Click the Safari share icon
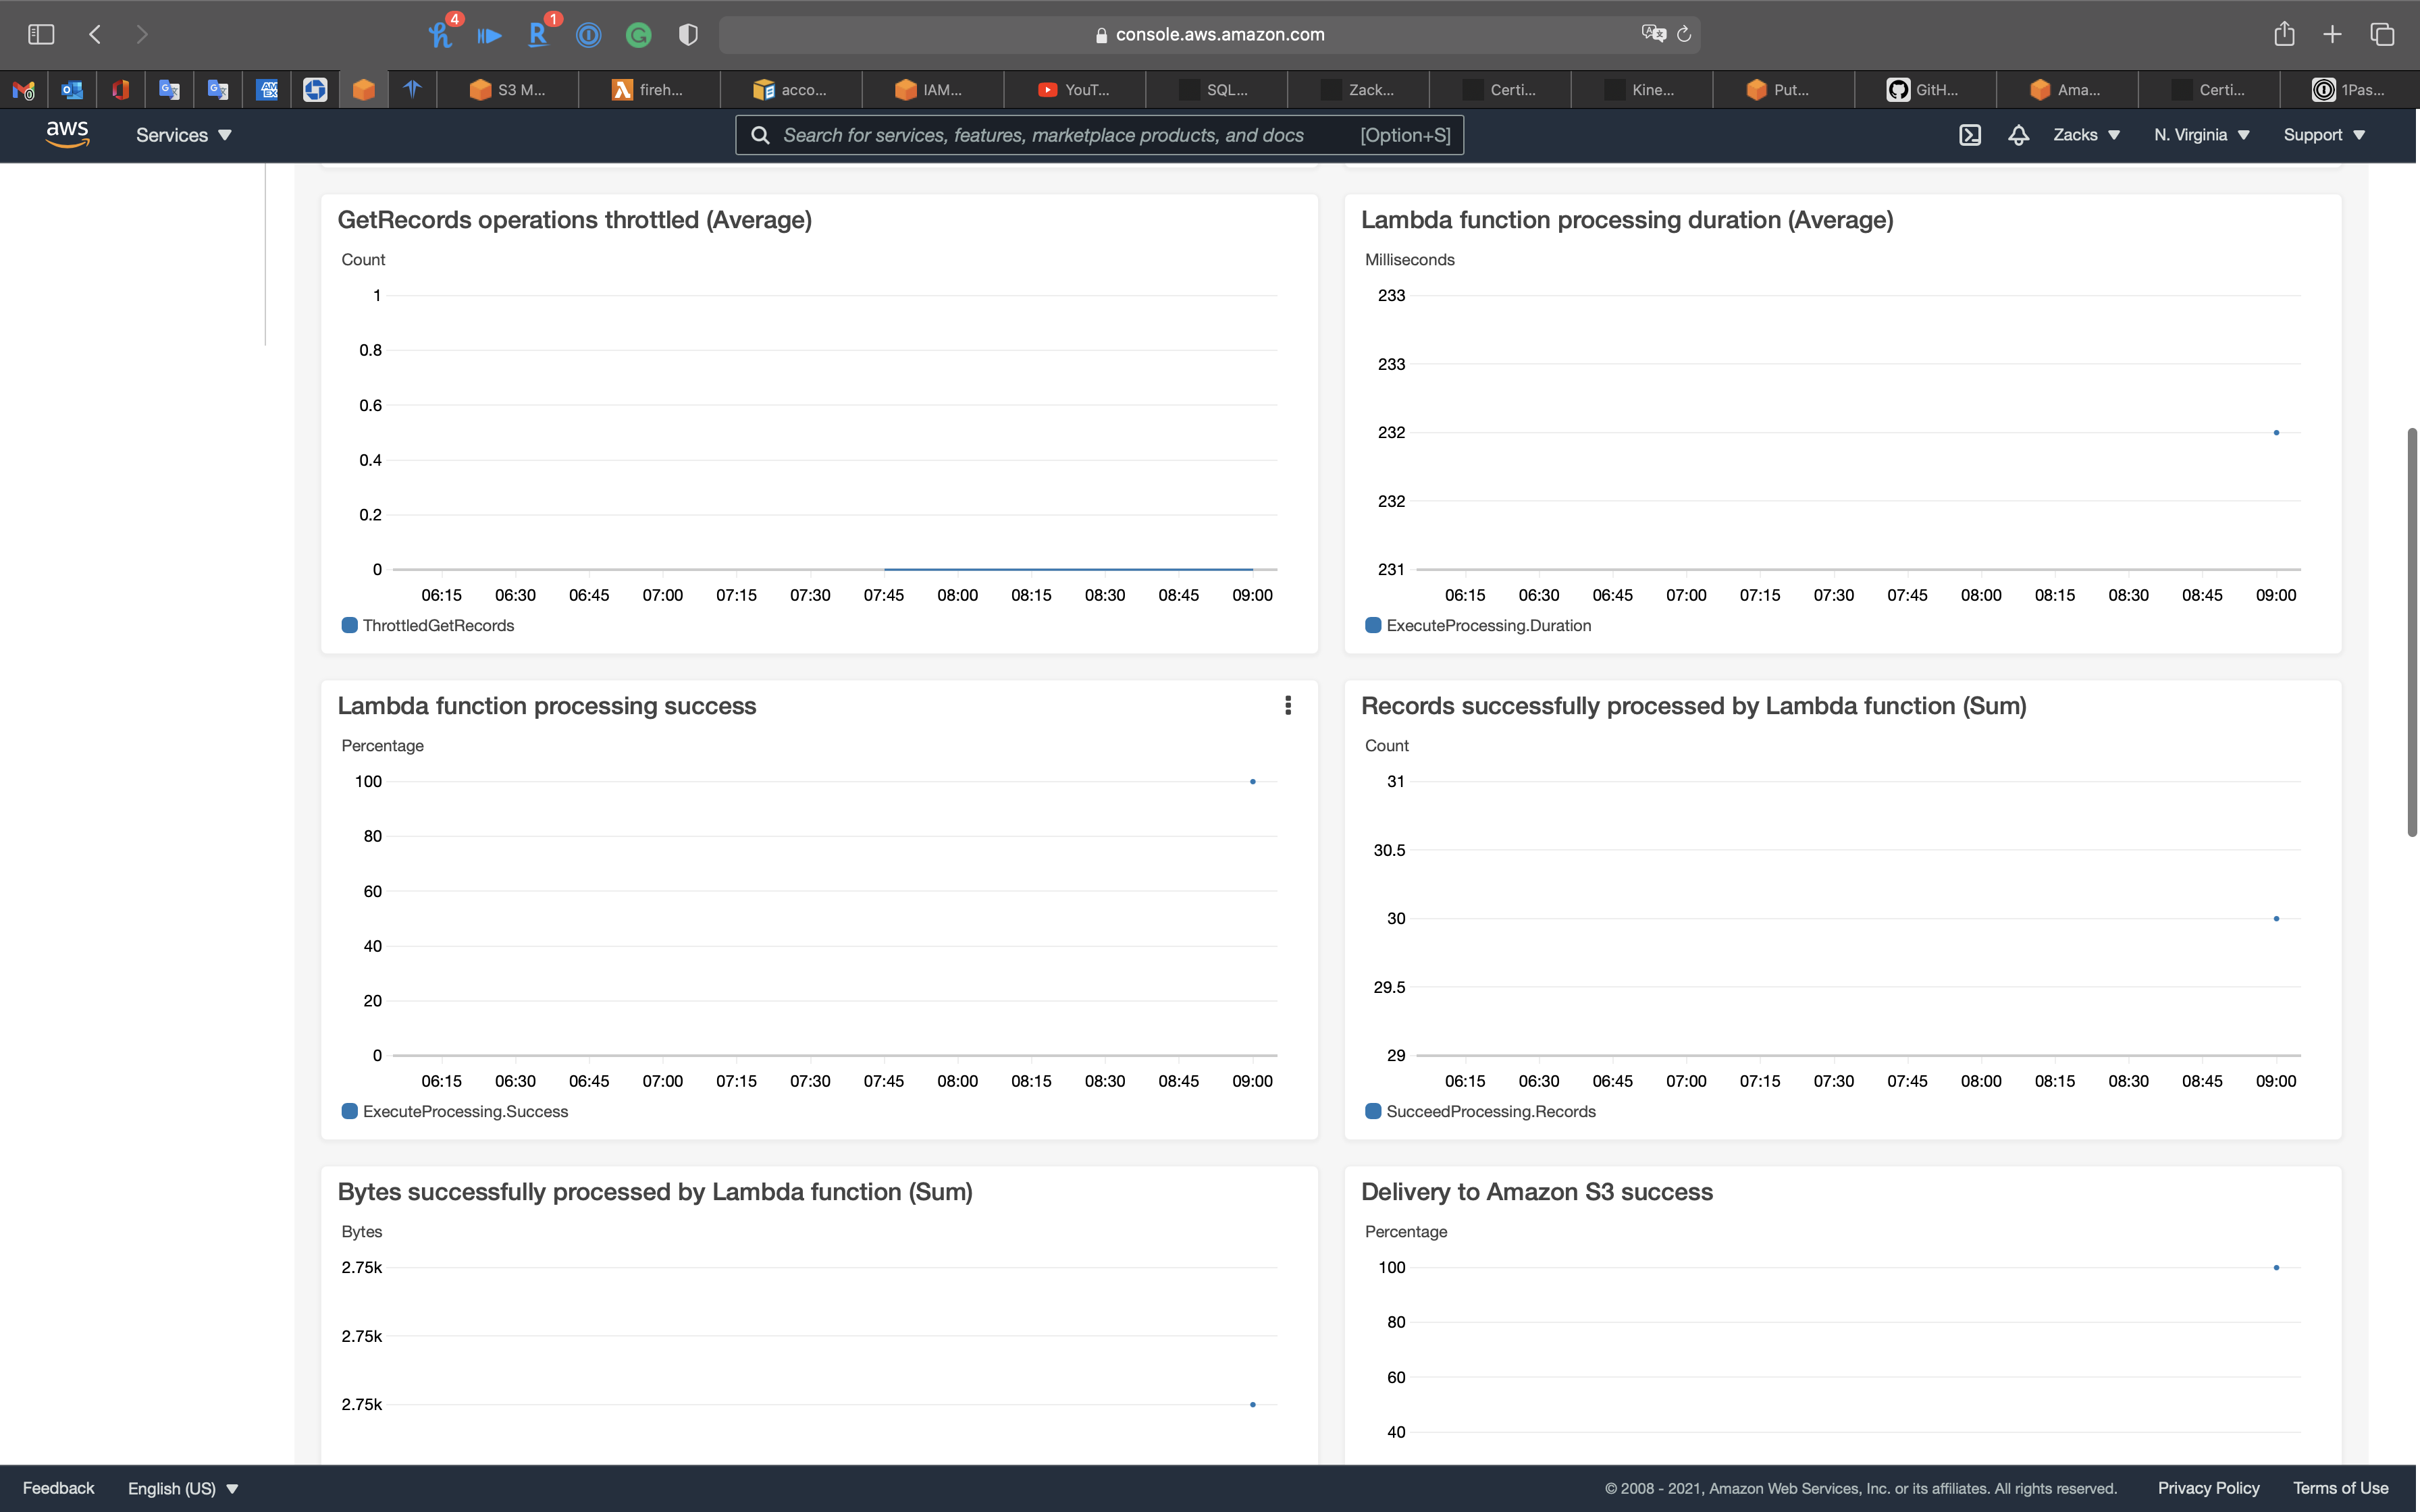 coord(2283,35)
